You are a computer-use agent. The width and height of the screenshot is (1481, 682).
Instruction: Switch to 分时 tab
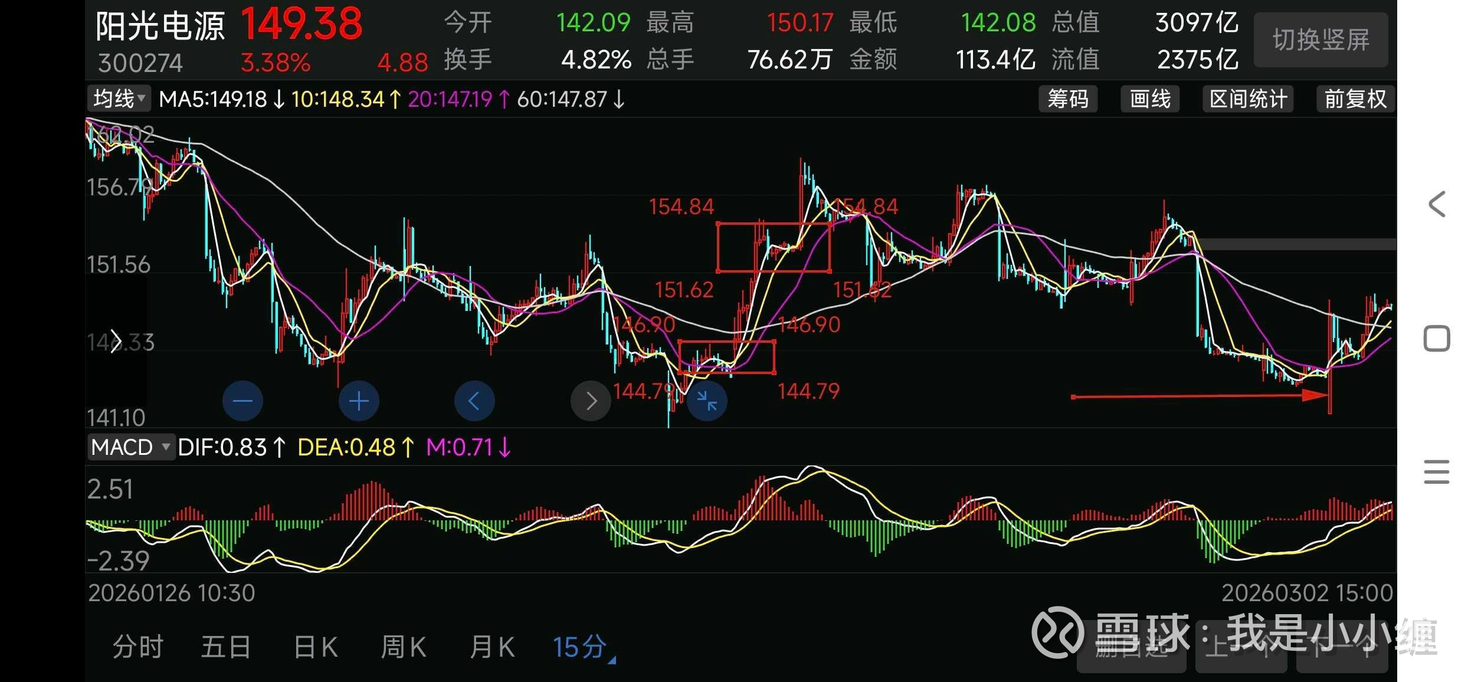pyautogui.click(x=138, y=647)
